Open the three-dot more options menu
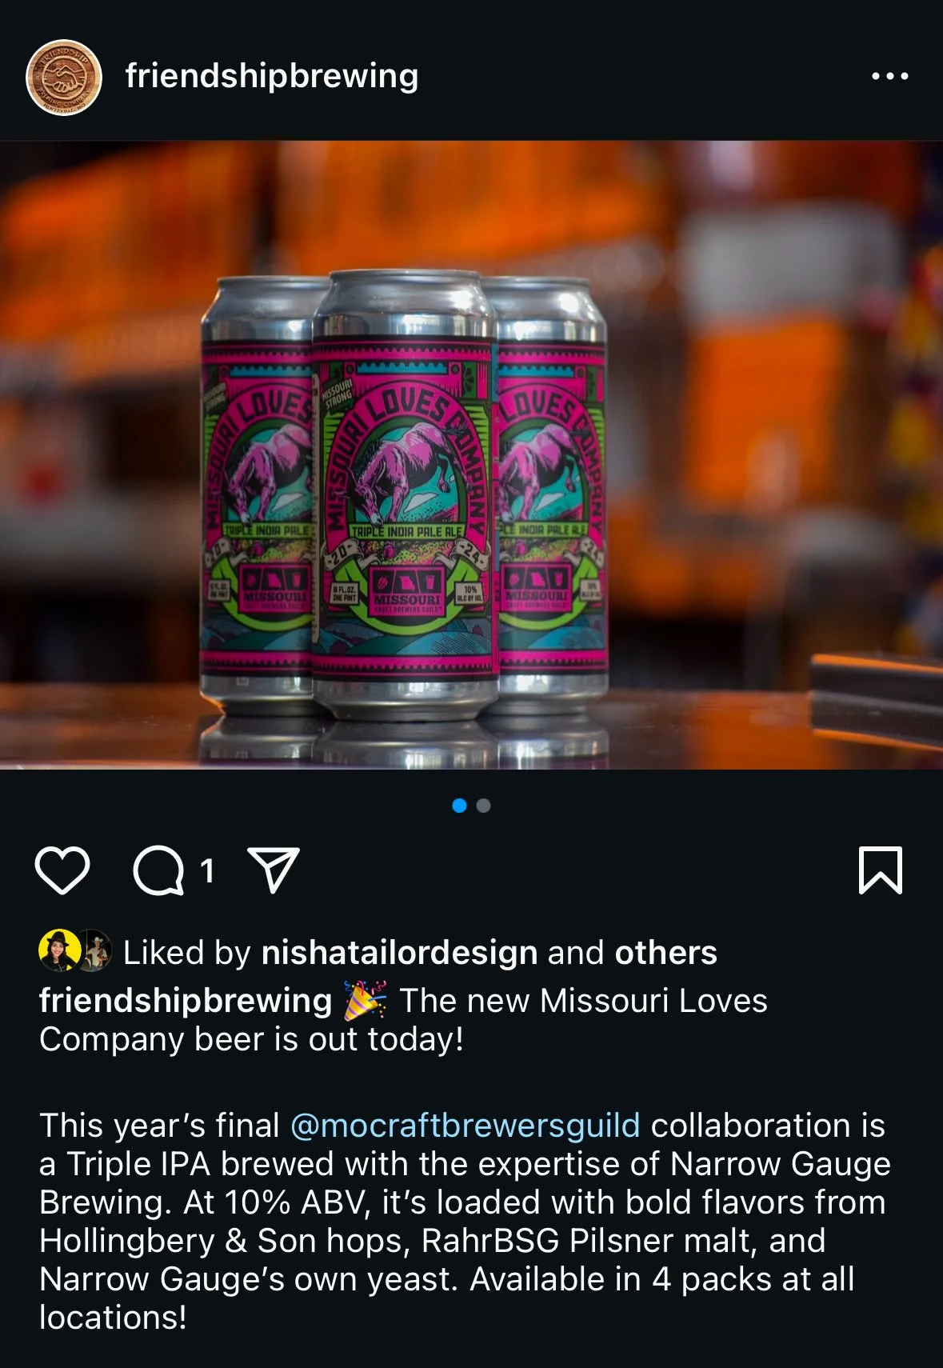Image resolution: width=943 pixels, height=1368 pixels. click(x=890, y=76)
